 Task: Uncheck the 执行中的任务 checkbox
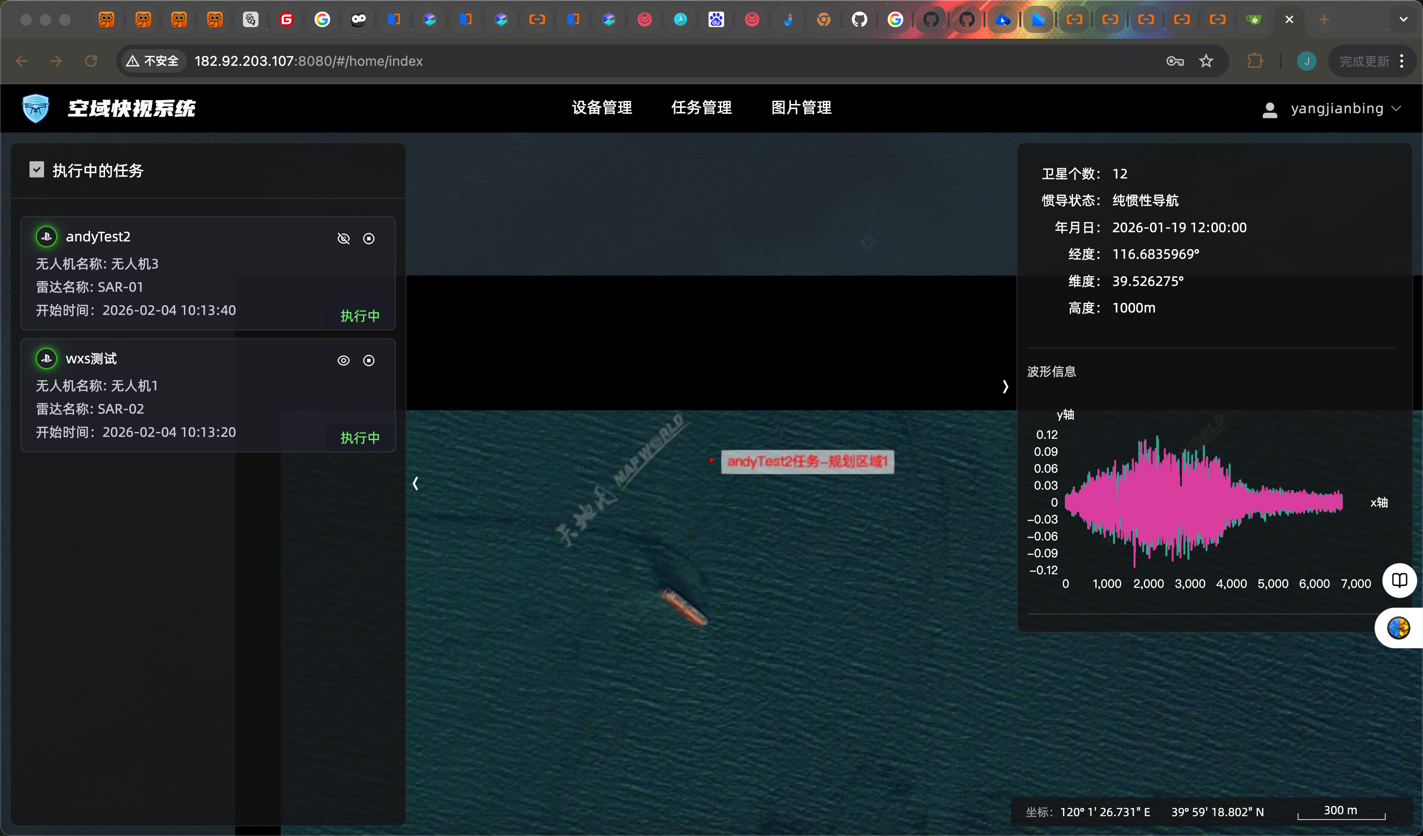click(37, 170)
